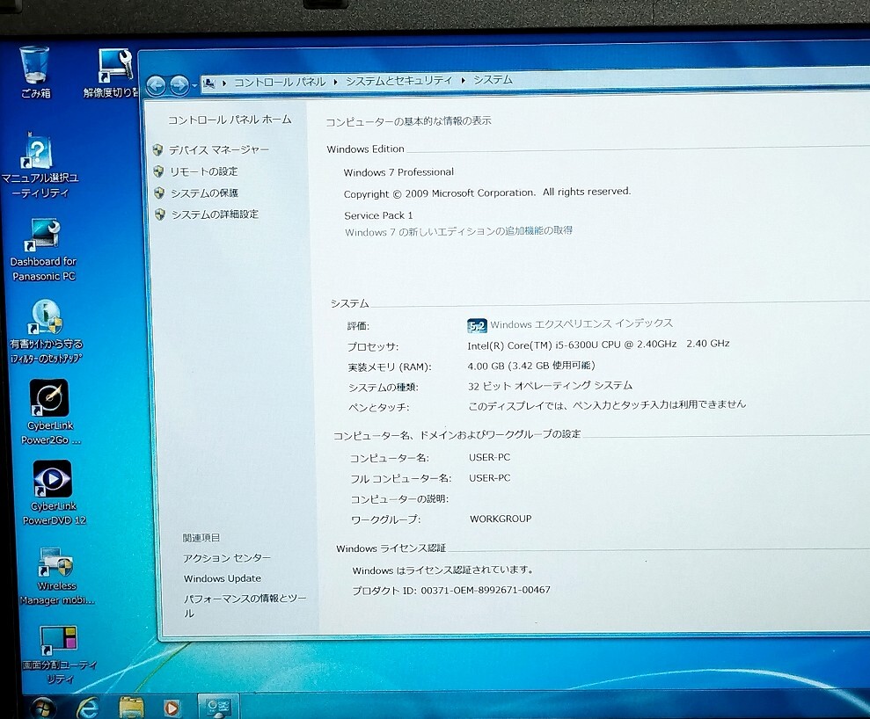Image resolution: width=870 pixels, height=719 pixels.
Task: Open the Recycle Bin (ごみ箱) desktop icon
Action: point(35,72)
